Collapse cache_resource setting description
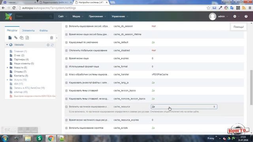The image size is (253, 142). [x=66, y=107]
